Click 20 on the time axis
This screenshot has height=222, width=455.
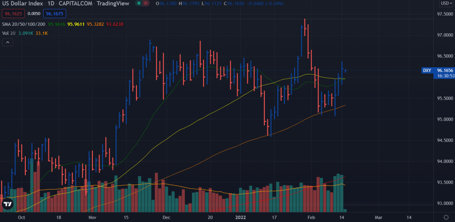210,217
